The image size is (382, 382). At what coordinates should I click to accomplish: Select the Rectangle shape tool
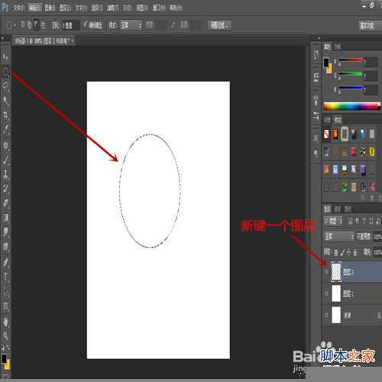5,306
